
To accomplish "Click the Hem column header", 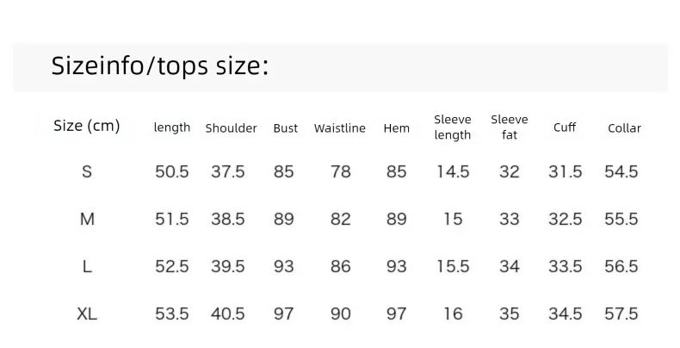I will pos(396,128).
